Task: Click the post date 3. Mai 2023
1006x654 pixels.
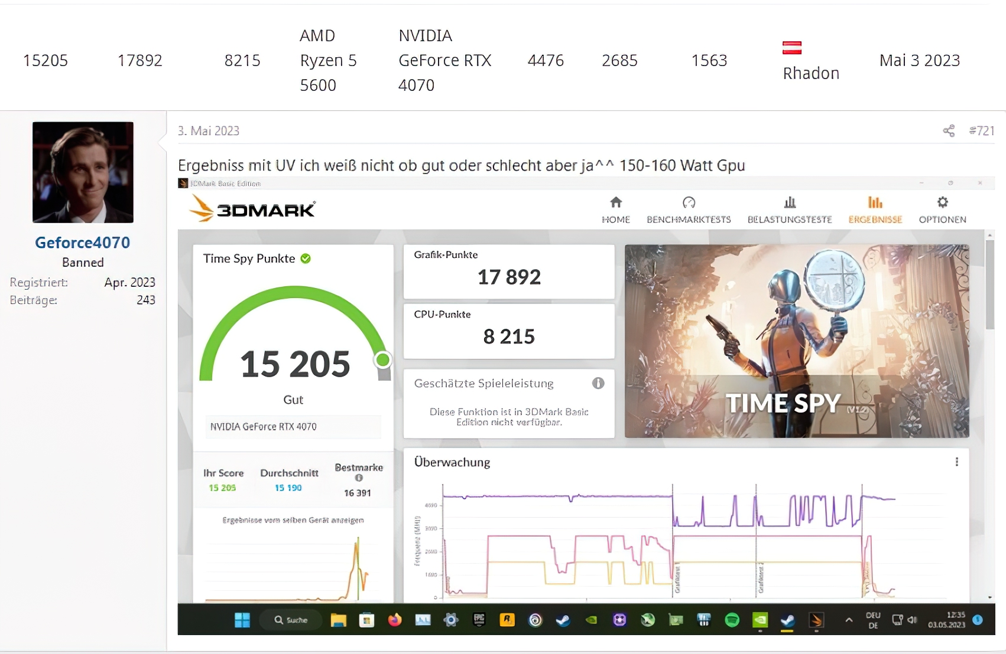Action: click(x=209, y=130)
